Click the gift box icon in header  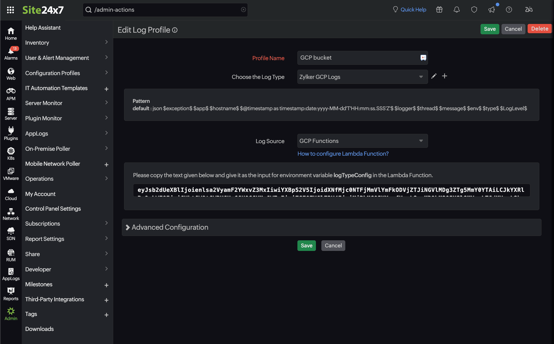(439, 10)
